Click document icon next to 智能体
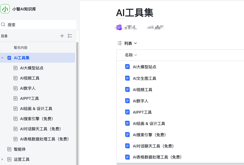Image resolution: width=244 pixels, height=165 pixels. [9, 149]
